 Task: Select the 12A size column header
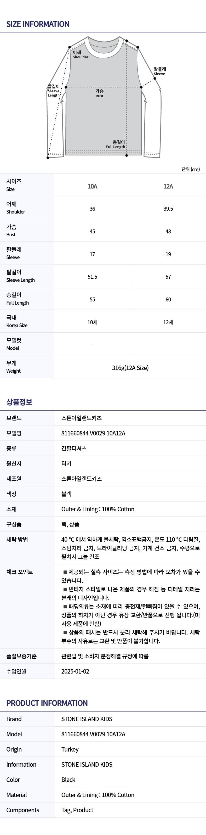point(168,186)
